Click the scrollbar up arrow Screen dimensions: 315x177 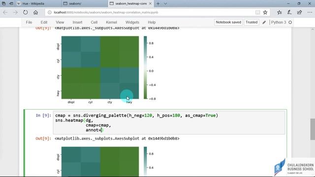pos(313,29)
